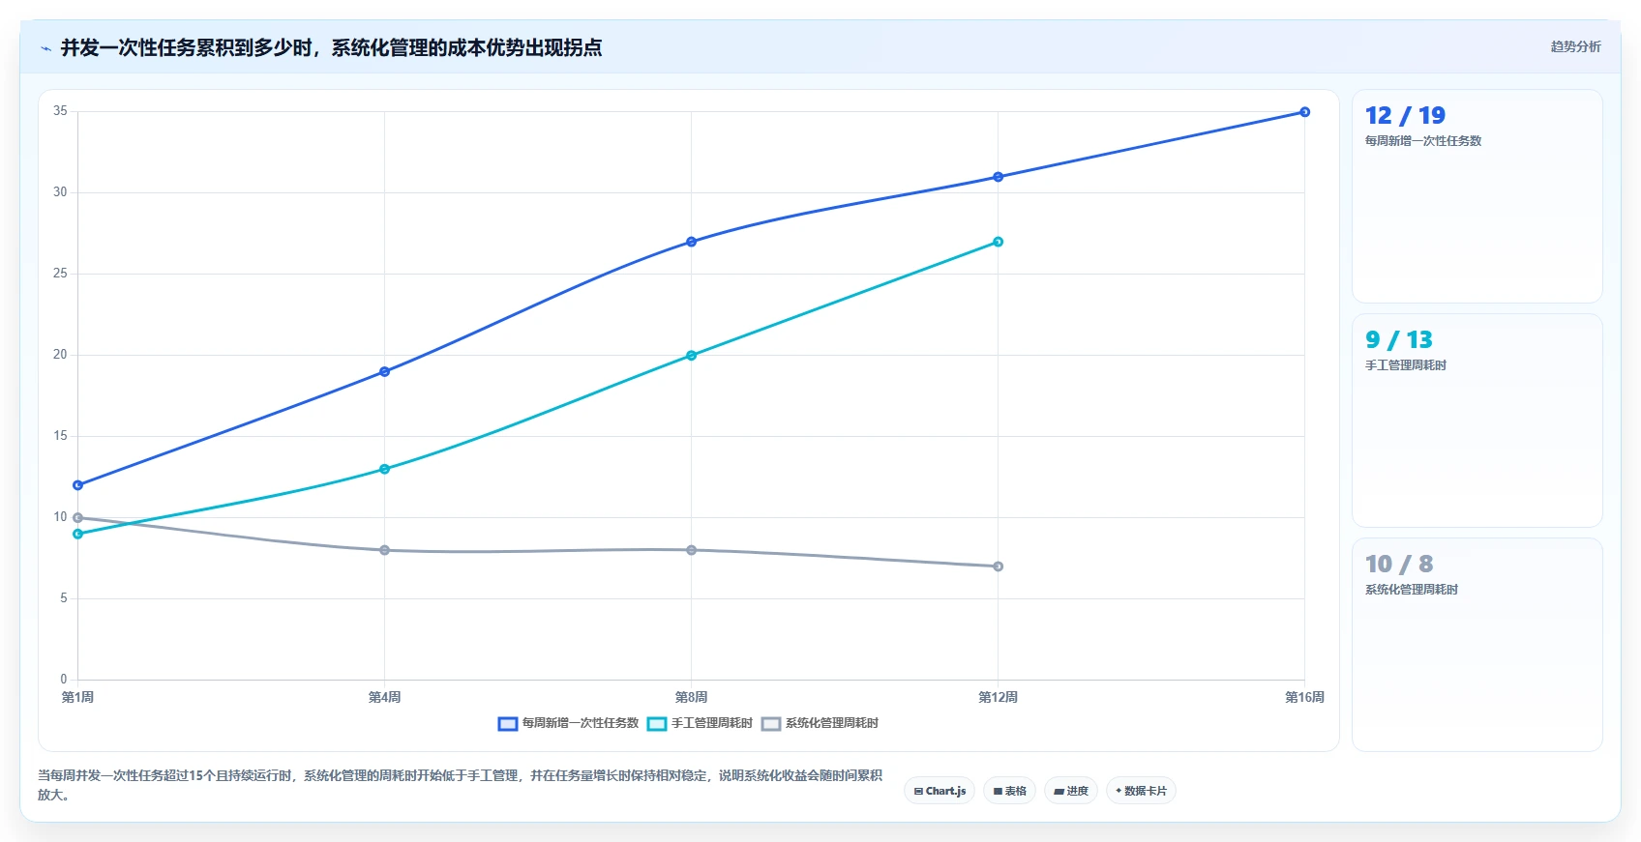The height and width of the screenshot is (842, 1641).
Task: Click the 9 / 13 card value
Action: pyautogui.click(x=1399, y=340)
